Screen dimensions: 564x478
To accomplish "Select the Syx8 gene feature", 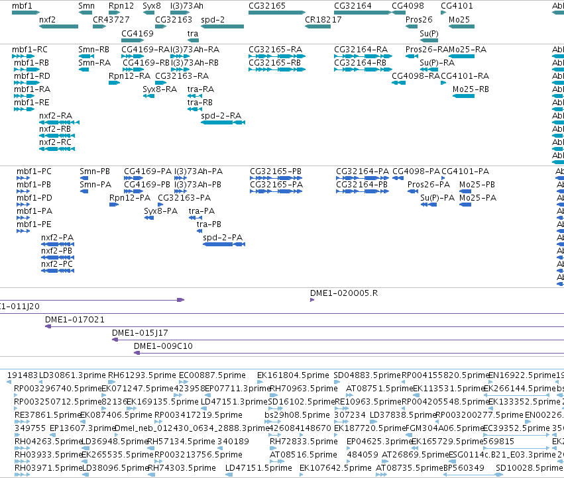I will [x=148, y=13].
